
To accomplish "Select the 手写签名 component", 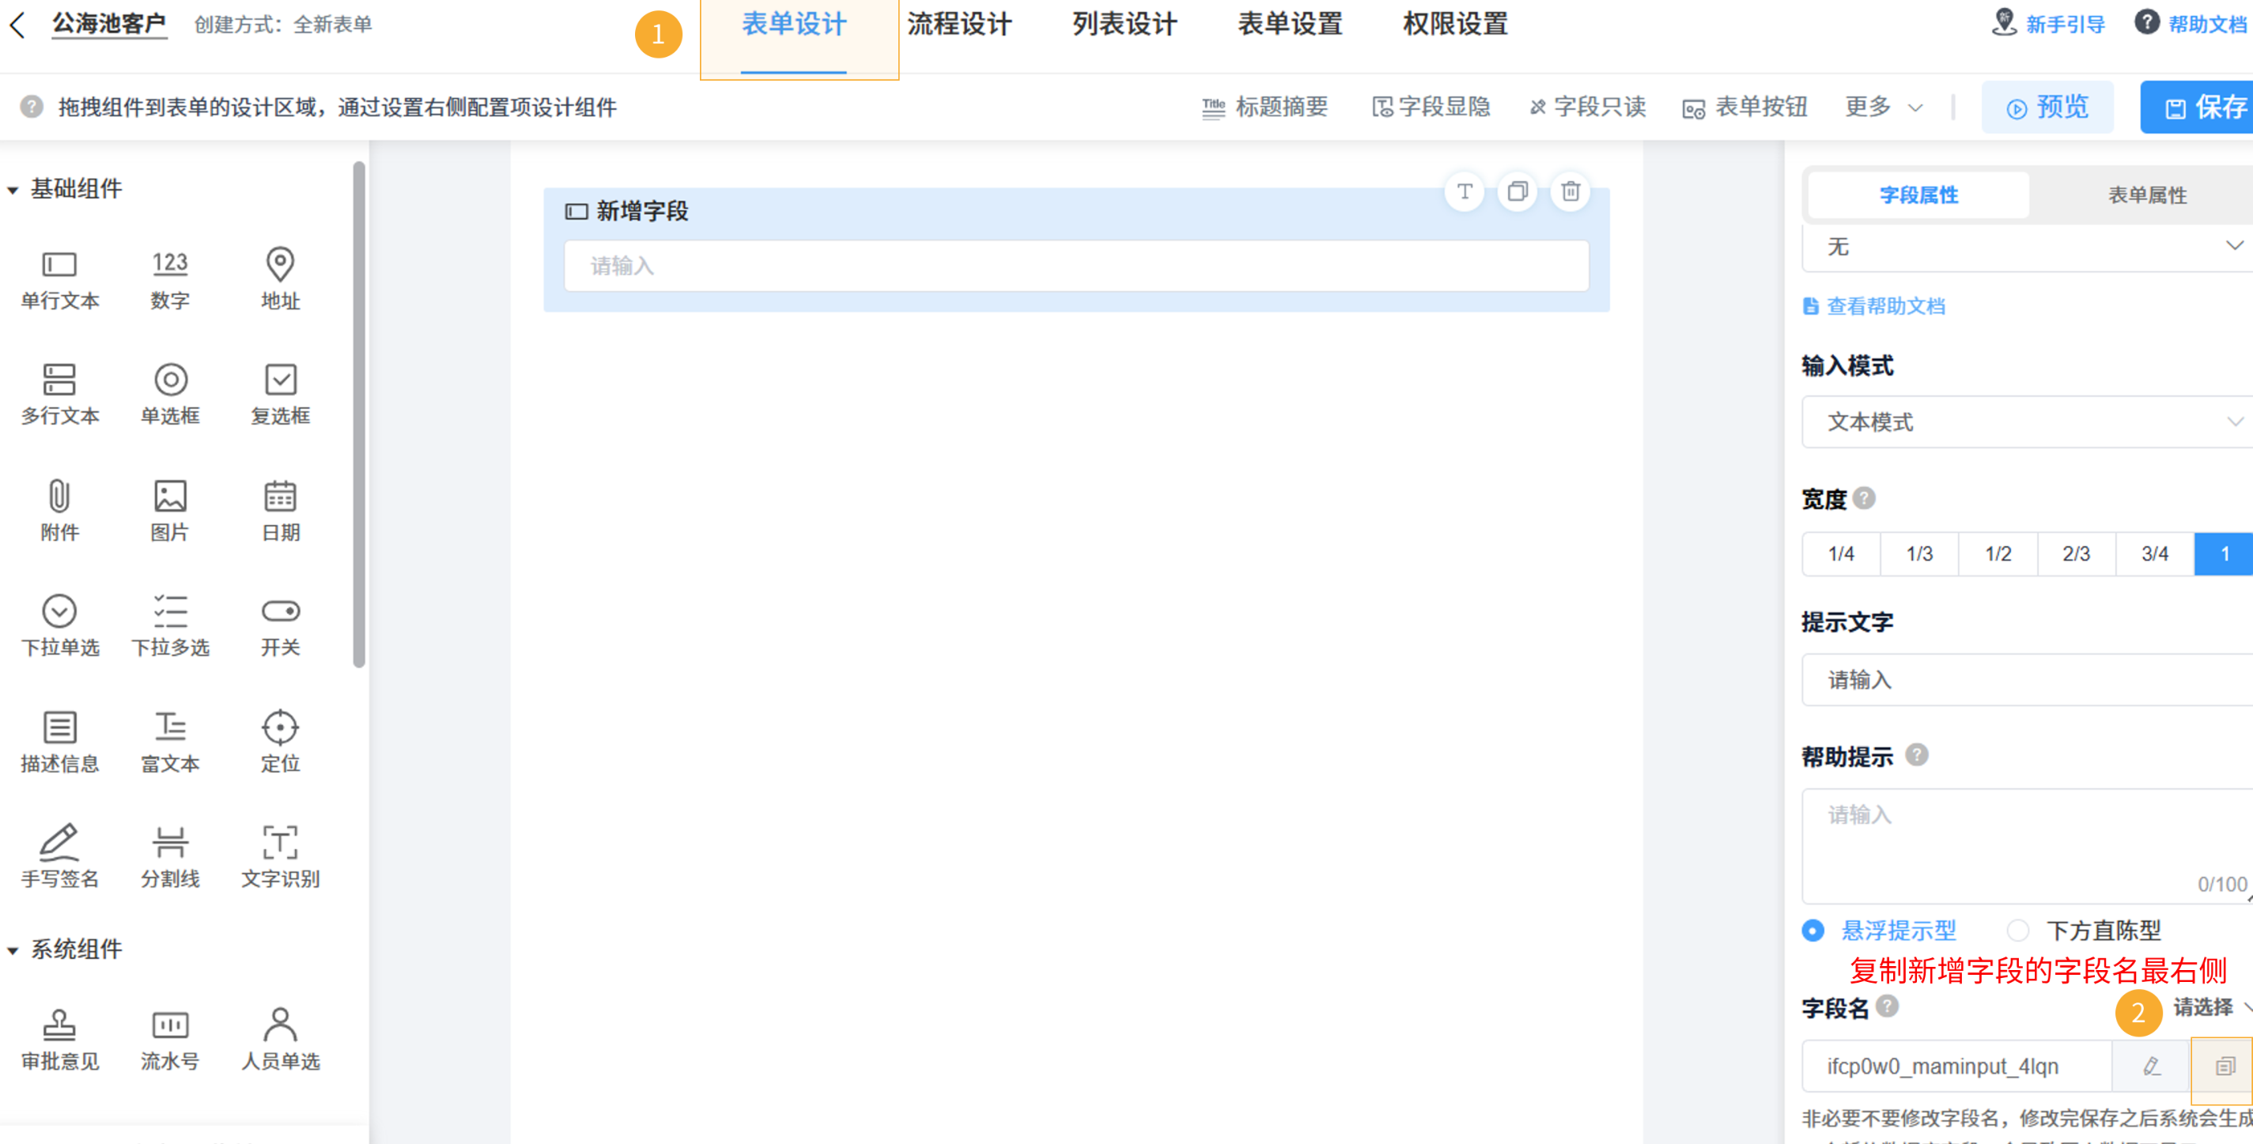I will coord(59,857).
